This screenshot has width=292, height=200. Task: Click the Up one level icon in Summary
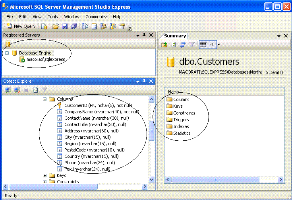coord(164,45)
